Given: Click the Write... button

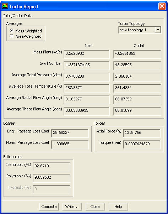Looking at the screenshot, I should [x=72, y=207].
